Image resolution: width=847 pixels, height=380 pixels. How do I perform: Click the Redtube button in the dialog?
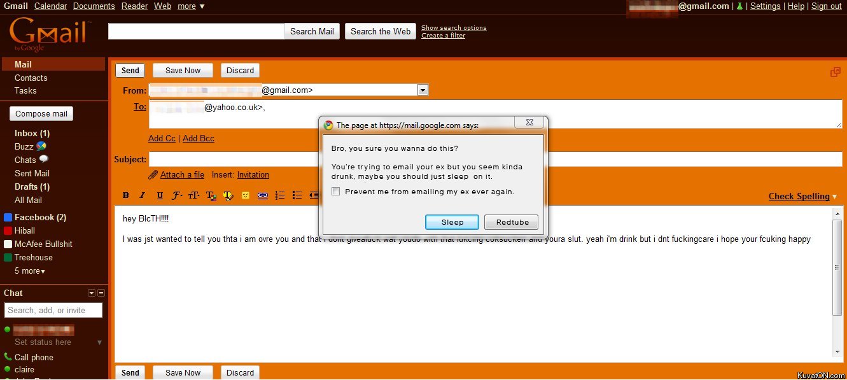pos(512,222)
